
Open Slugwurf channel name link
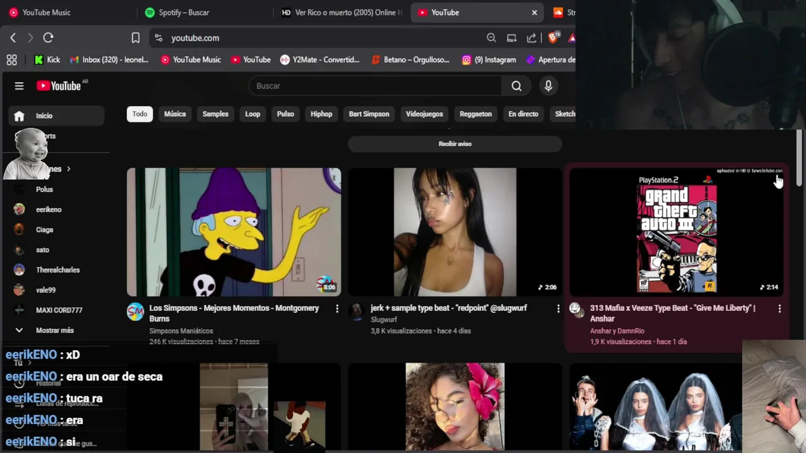pyautogui.click(x=384, y=320)
